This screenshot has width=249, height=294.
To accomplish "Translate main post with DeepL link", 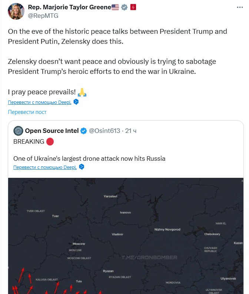I will click(x=39, y=102).
